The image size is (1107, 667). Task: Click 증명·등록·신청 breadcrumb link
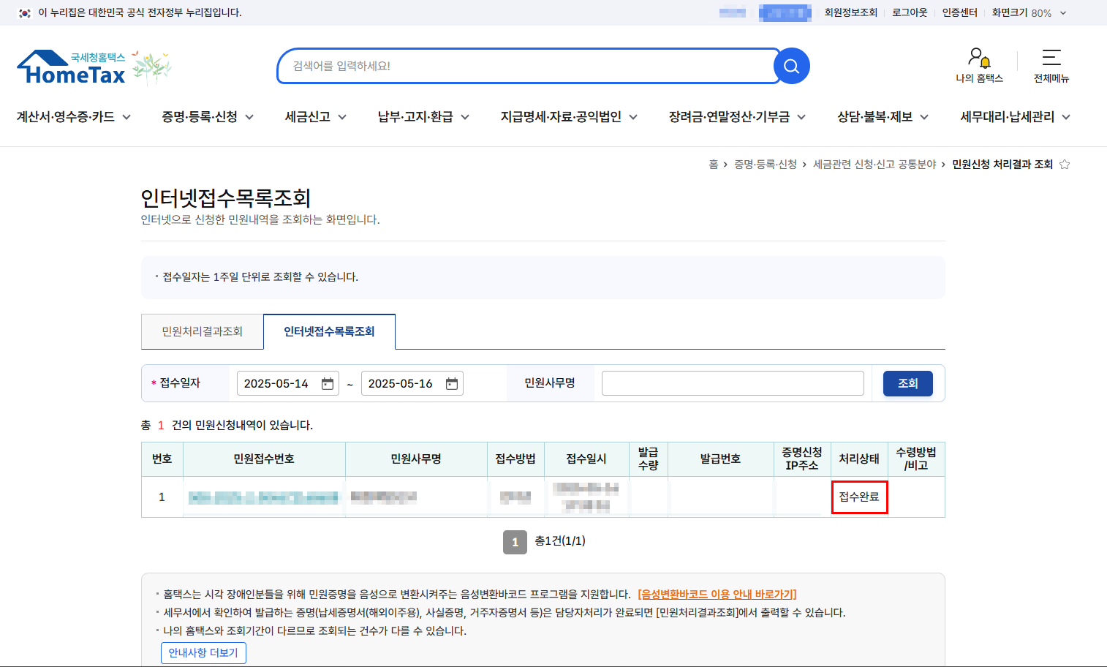pos(766,165)
